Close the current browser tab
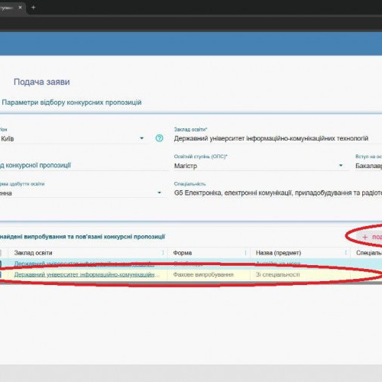382x382 pixels. 20,8
